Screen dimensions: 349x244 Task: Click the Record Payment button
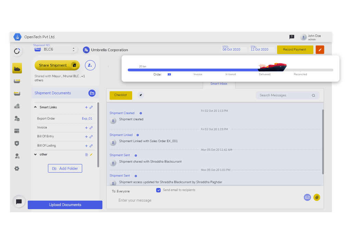295,50
